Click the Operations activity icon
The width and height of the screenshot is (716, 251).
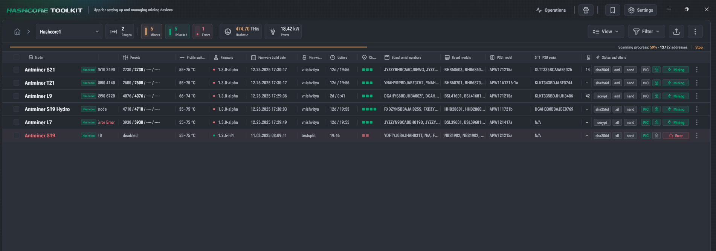coord(539,10)
